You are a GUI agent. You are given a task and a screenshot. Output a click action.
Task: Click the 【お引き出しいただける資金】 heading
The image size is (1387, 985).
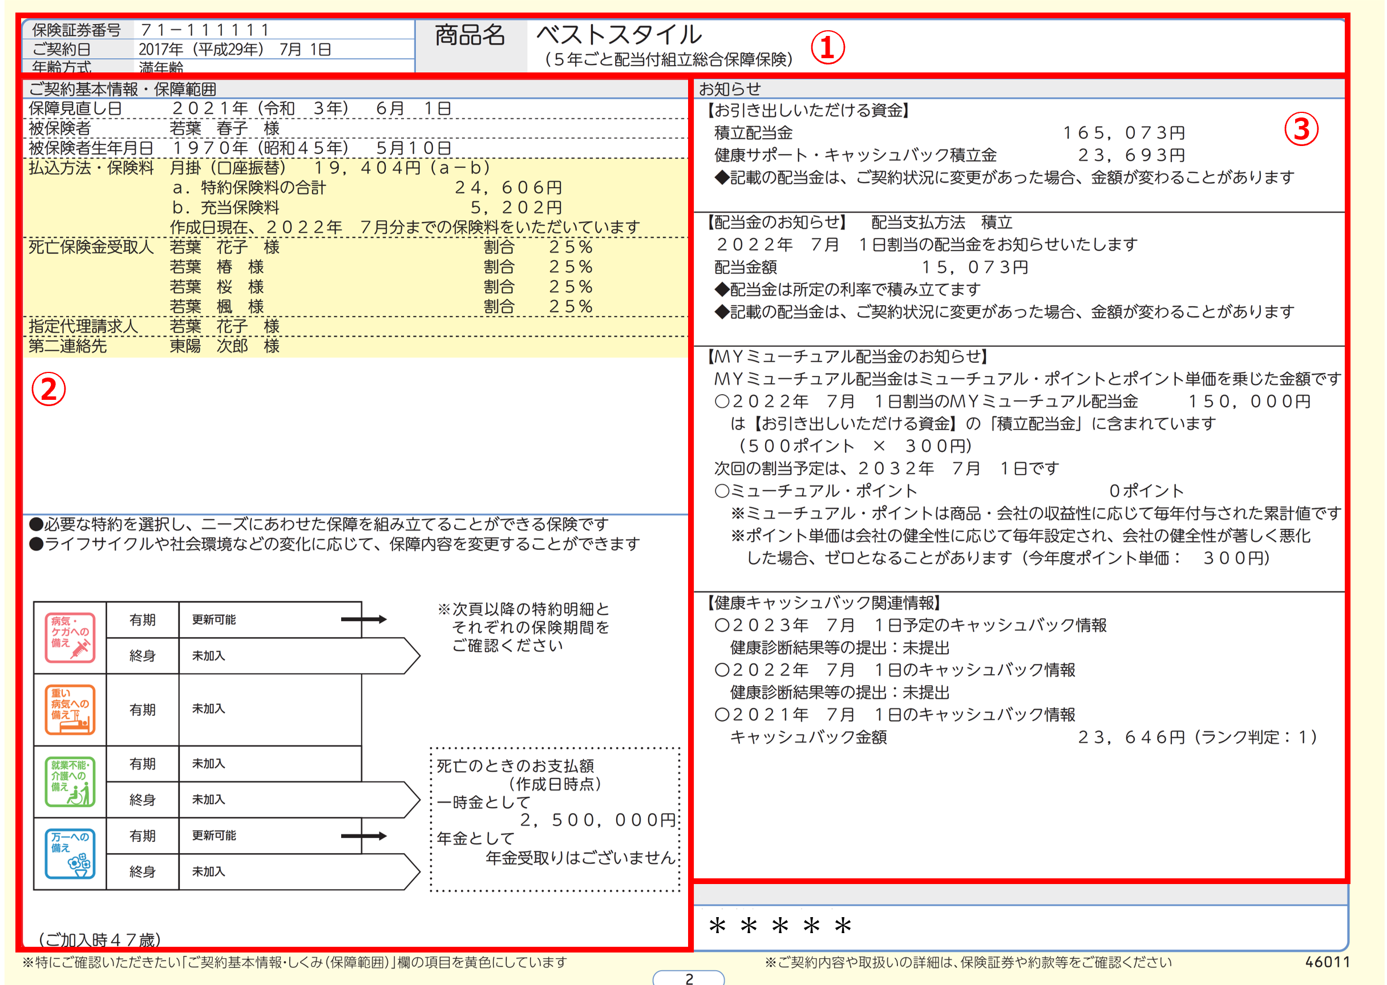[807, 111]
